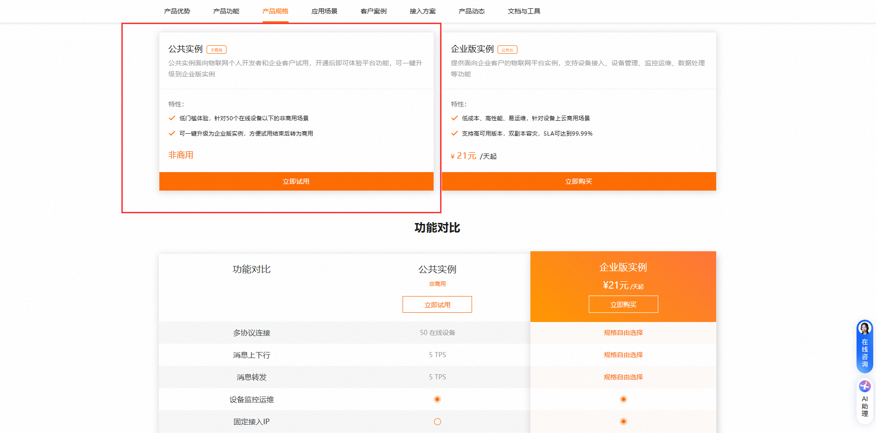Click 规格自由选择 link in the 消息转发 row
Image resolution: width=876 pixels, height=433 pixels.
(623, 377)
